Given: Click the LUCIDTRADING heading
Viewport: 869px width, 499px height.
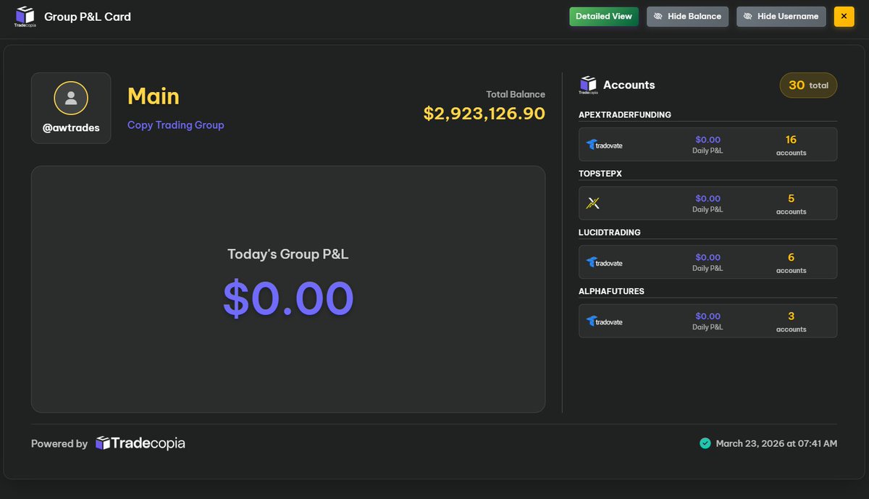Looking at the screenshot, I should (610, 232).
